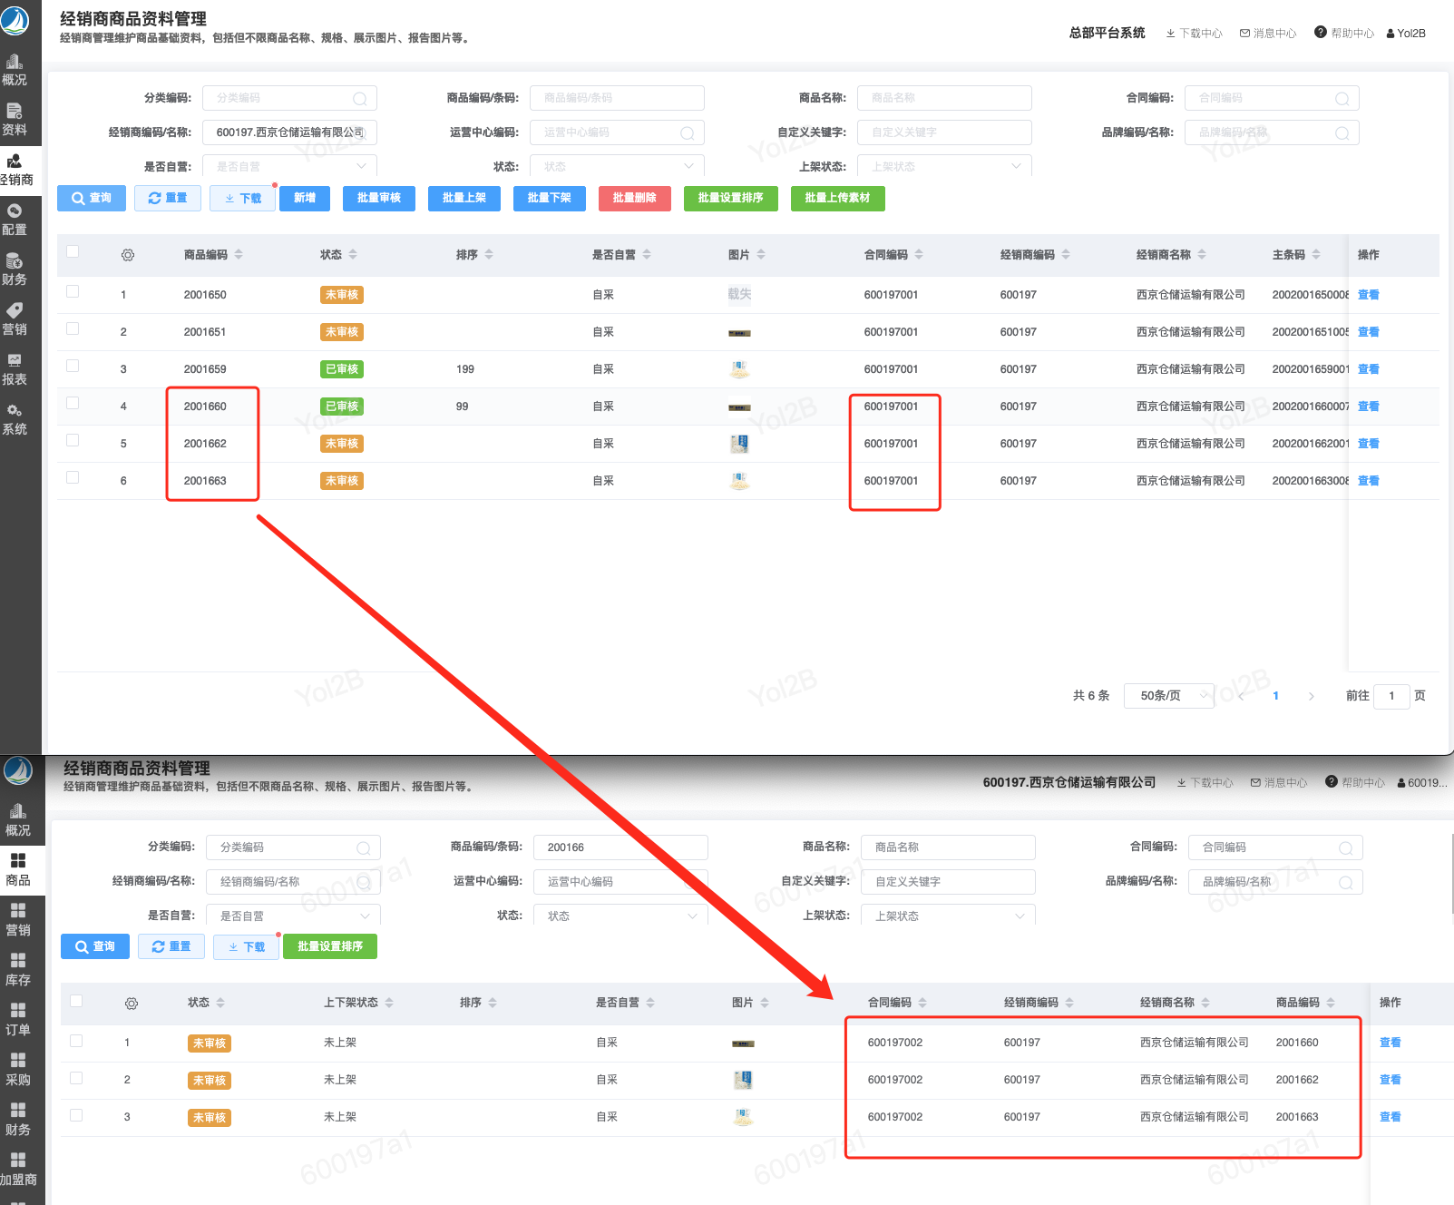Tick the top table checkbox for row 4
The height and width of the screenshot is (1205, 1454).
(x=73, y=403)
